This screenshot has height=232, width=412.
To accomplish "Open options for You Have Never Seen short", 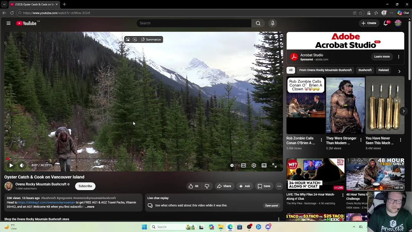I will click(400, 140).
